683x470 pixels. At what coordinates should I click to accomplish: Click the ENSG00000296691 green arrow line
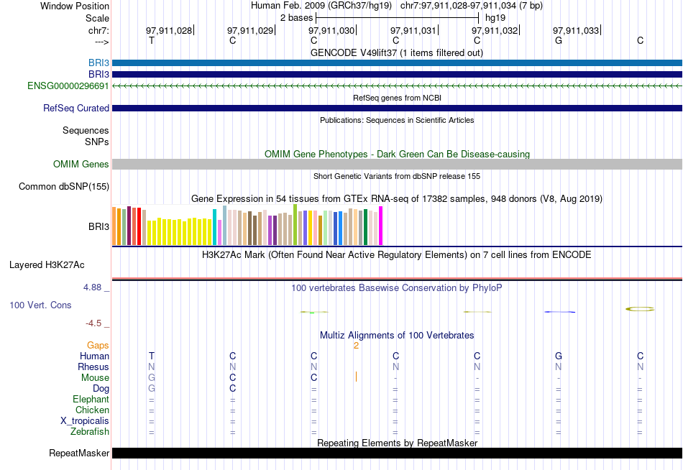[x=397, y=86]
